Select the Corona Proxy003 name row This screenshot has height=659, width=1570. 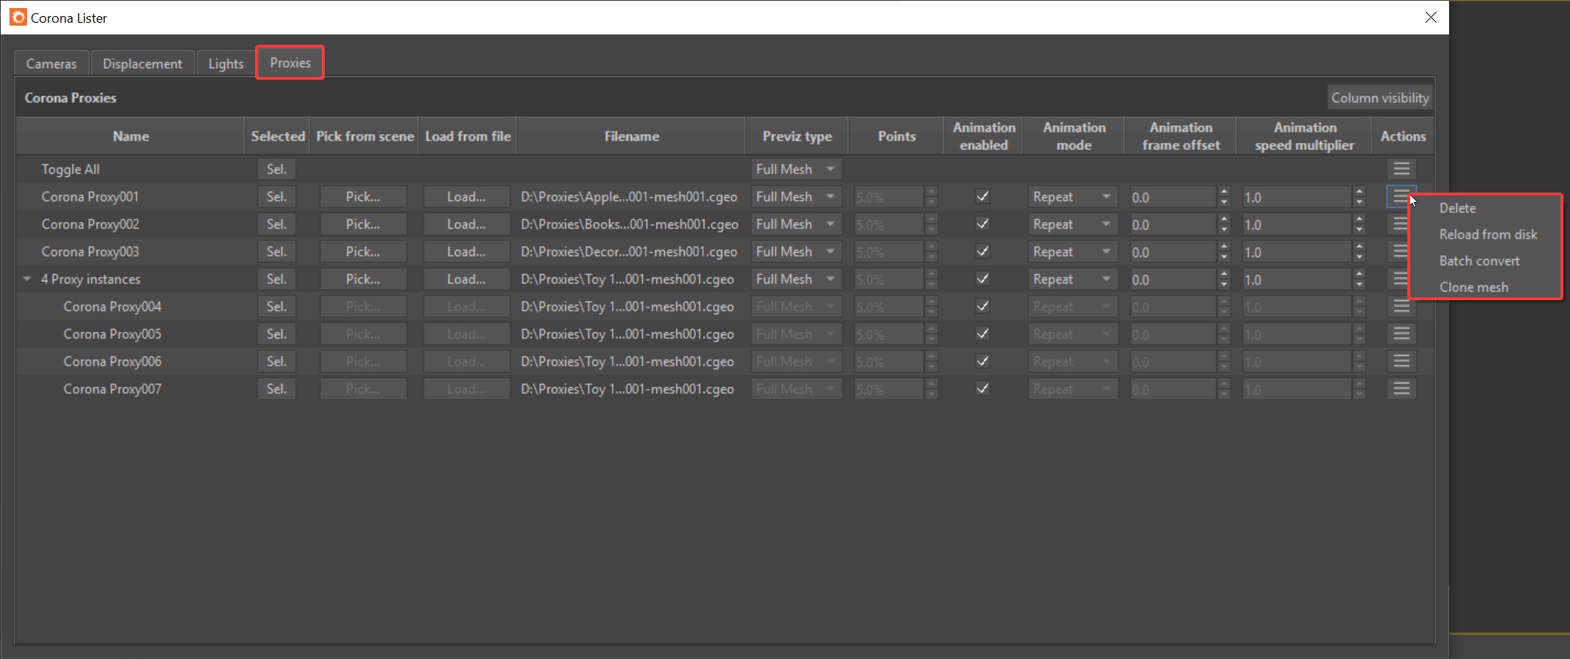[x=90, y=252]
